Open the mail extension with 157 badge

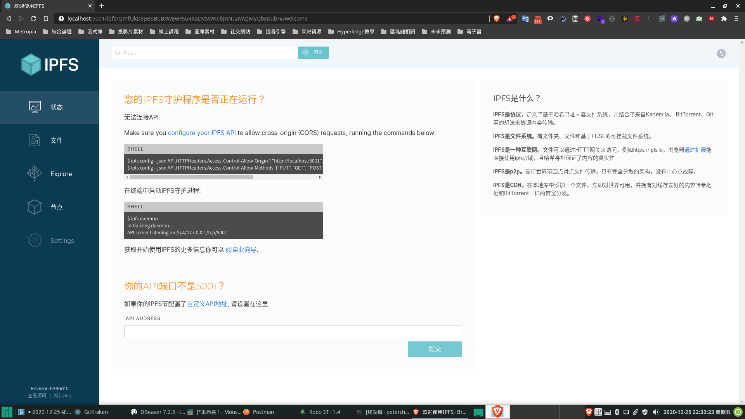538,19
